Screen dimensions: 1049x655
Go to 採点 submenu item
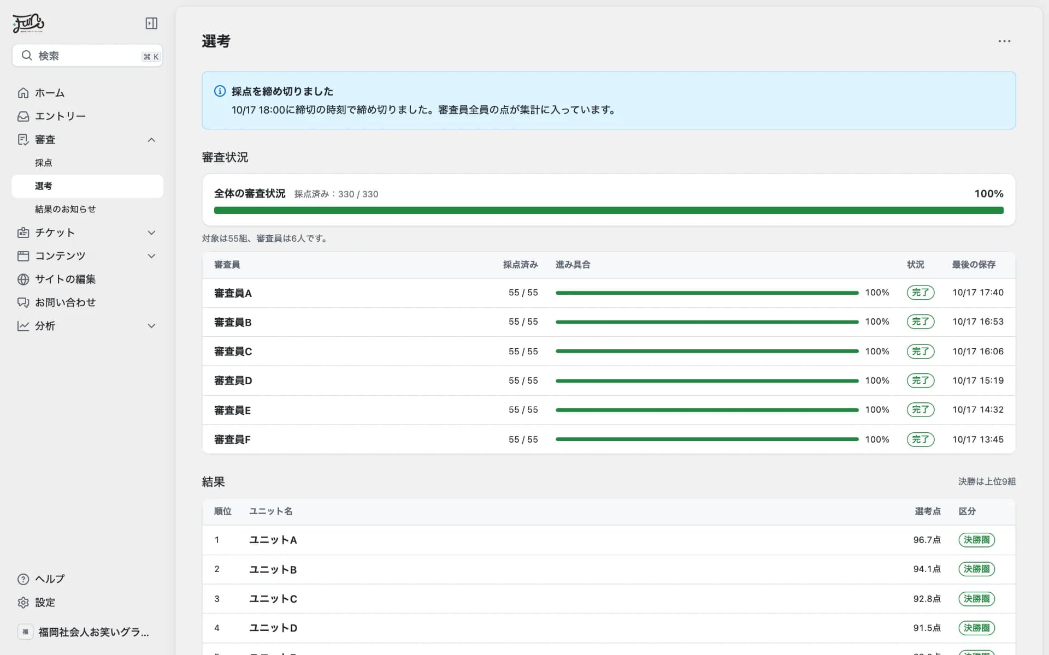pos(87,163)
